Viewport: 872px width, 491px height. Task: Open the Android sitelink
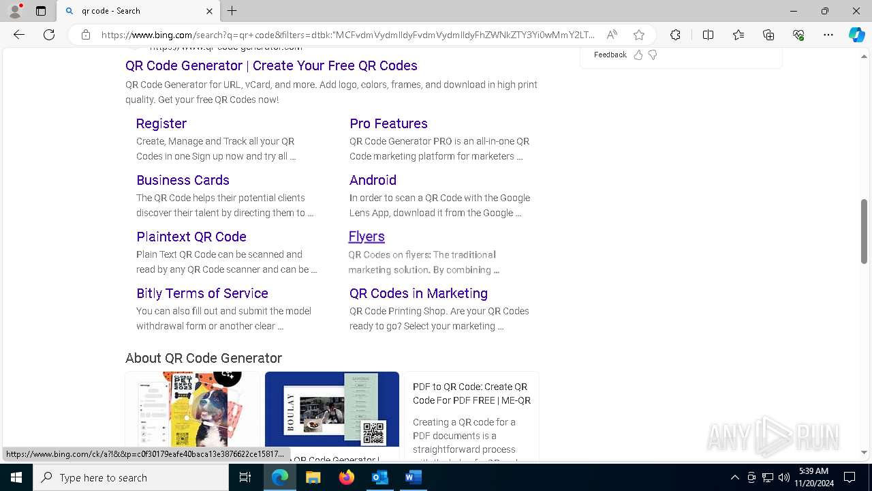tap(373, 180)
